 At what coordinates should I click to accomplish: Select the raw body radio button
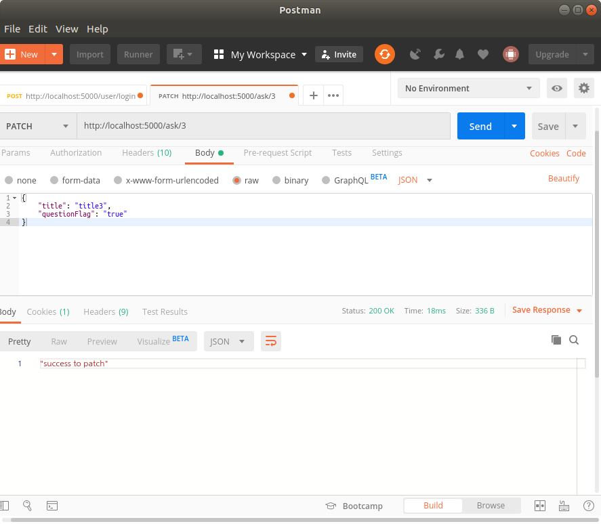pos(236,180)
